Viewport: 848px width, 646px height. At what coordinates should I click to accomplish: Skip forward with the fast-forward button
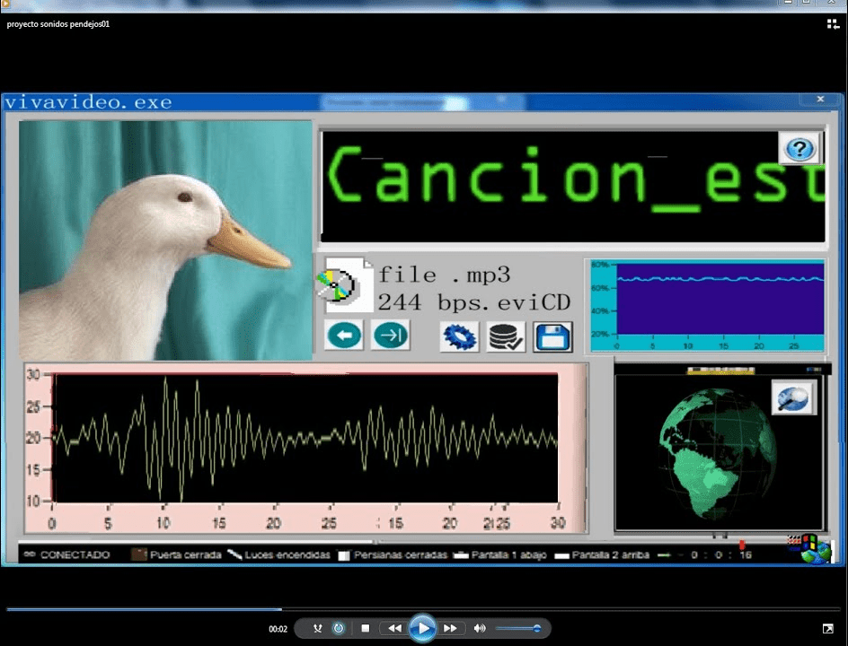450,628
